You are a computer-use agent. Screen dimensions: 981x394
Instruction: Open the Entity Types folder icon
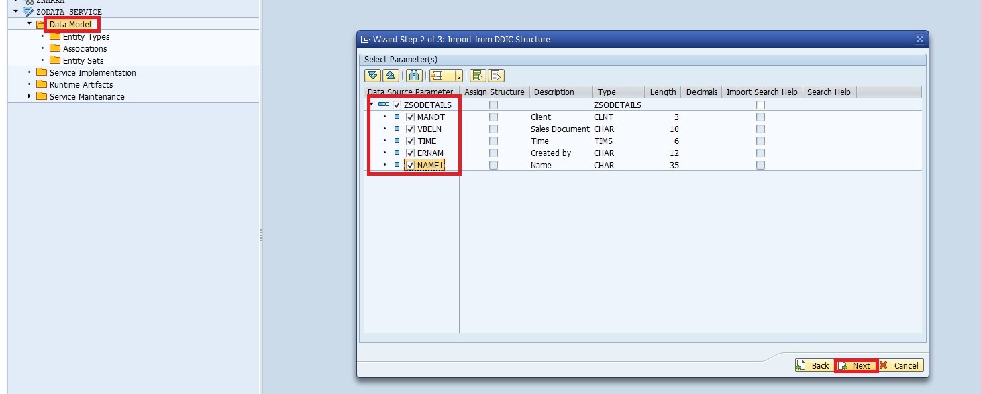[55, 36]
